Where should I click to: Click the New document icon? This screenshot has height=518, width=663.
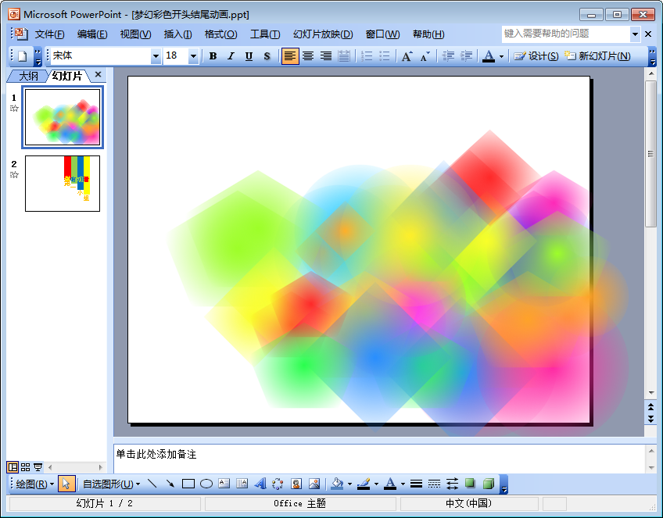[23, 55]
